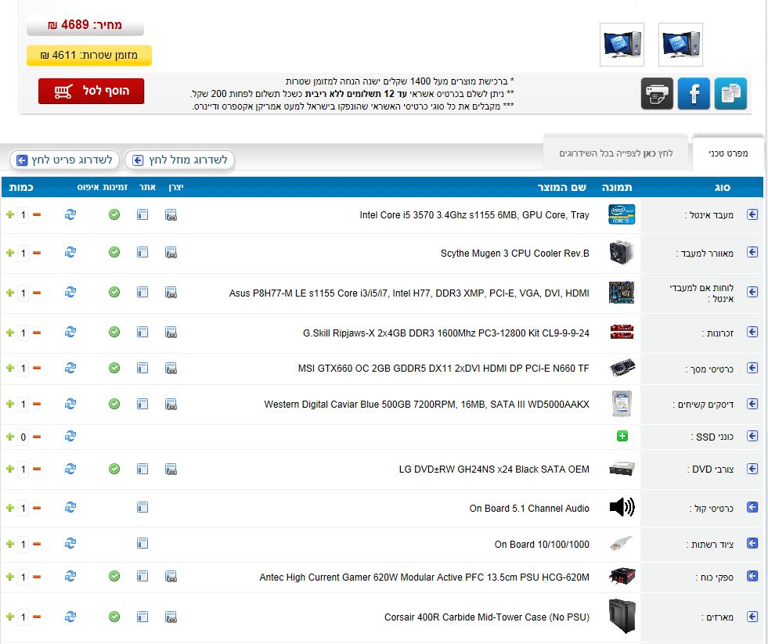
Task: Open the לצפייה בכל השדרוגים tab
Action: click(615, 153)
